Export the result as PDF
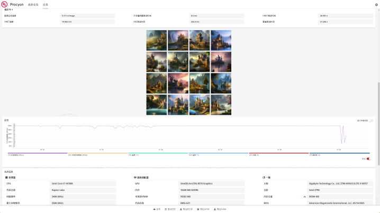Viewport: 380px width, 213px height. [203, 209]
